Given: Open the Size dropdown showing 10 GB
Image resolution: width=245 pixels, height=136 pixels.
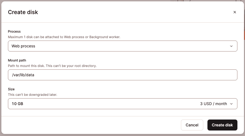Looking at the screenshot, I should click(123, 104).
